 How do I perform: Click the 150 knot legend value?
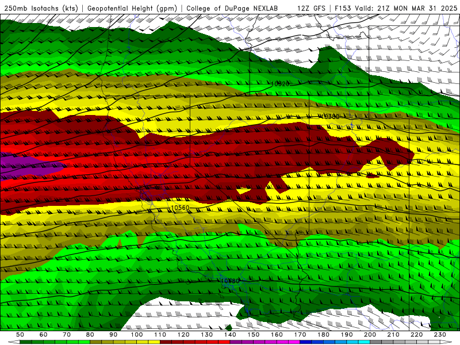(254, 335)
